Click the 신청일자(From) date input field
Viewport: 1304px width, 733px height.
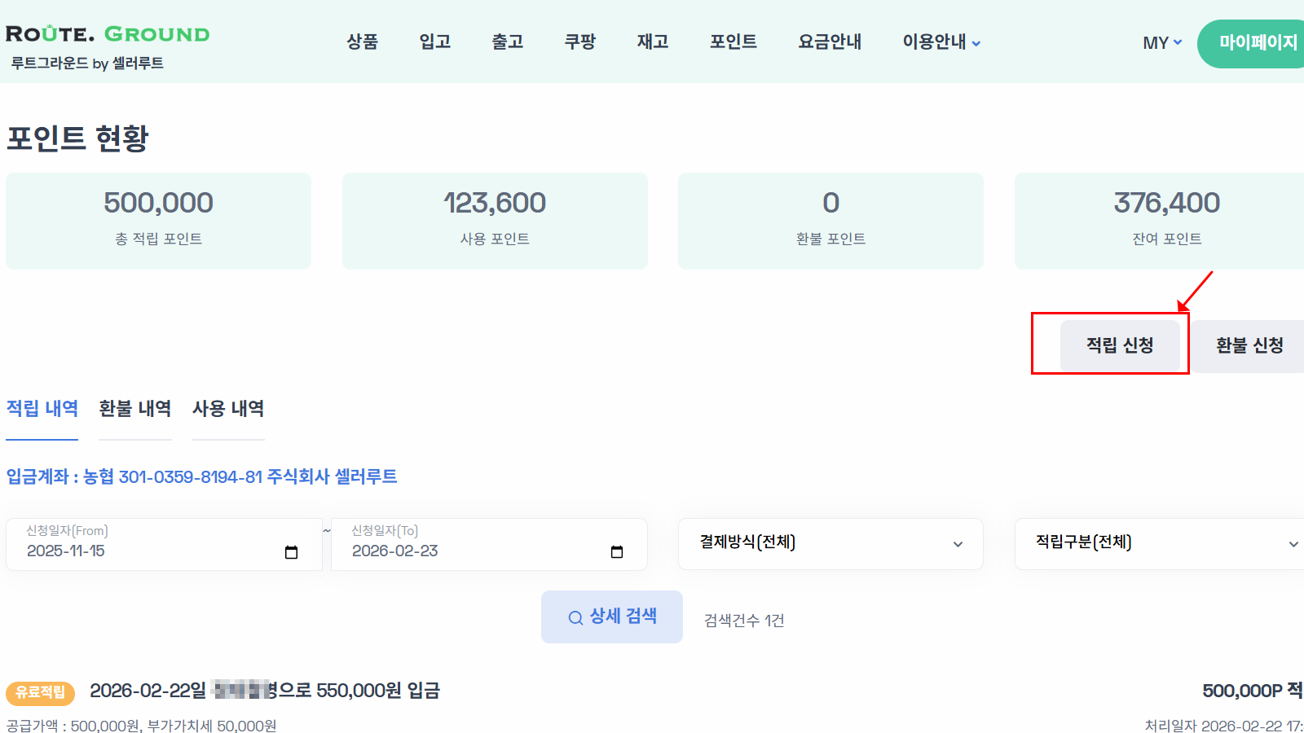tap(147, 551)
